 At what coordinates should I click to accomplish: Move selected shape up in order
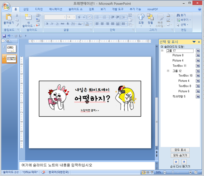coord(176,162)
